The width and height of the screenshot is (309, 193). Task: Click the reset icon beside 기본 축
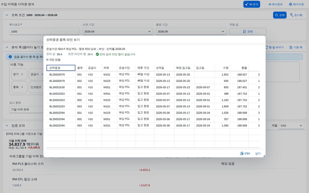pyautogui.click(x=291, y=47)
